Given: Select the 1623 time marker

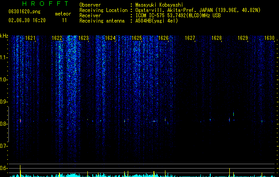Looking at the screenshot, I should coord(83,38).
